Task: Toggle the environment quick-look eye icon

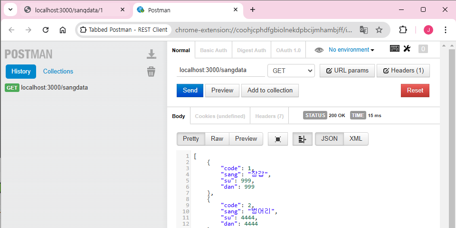Action: click(319, 50)
